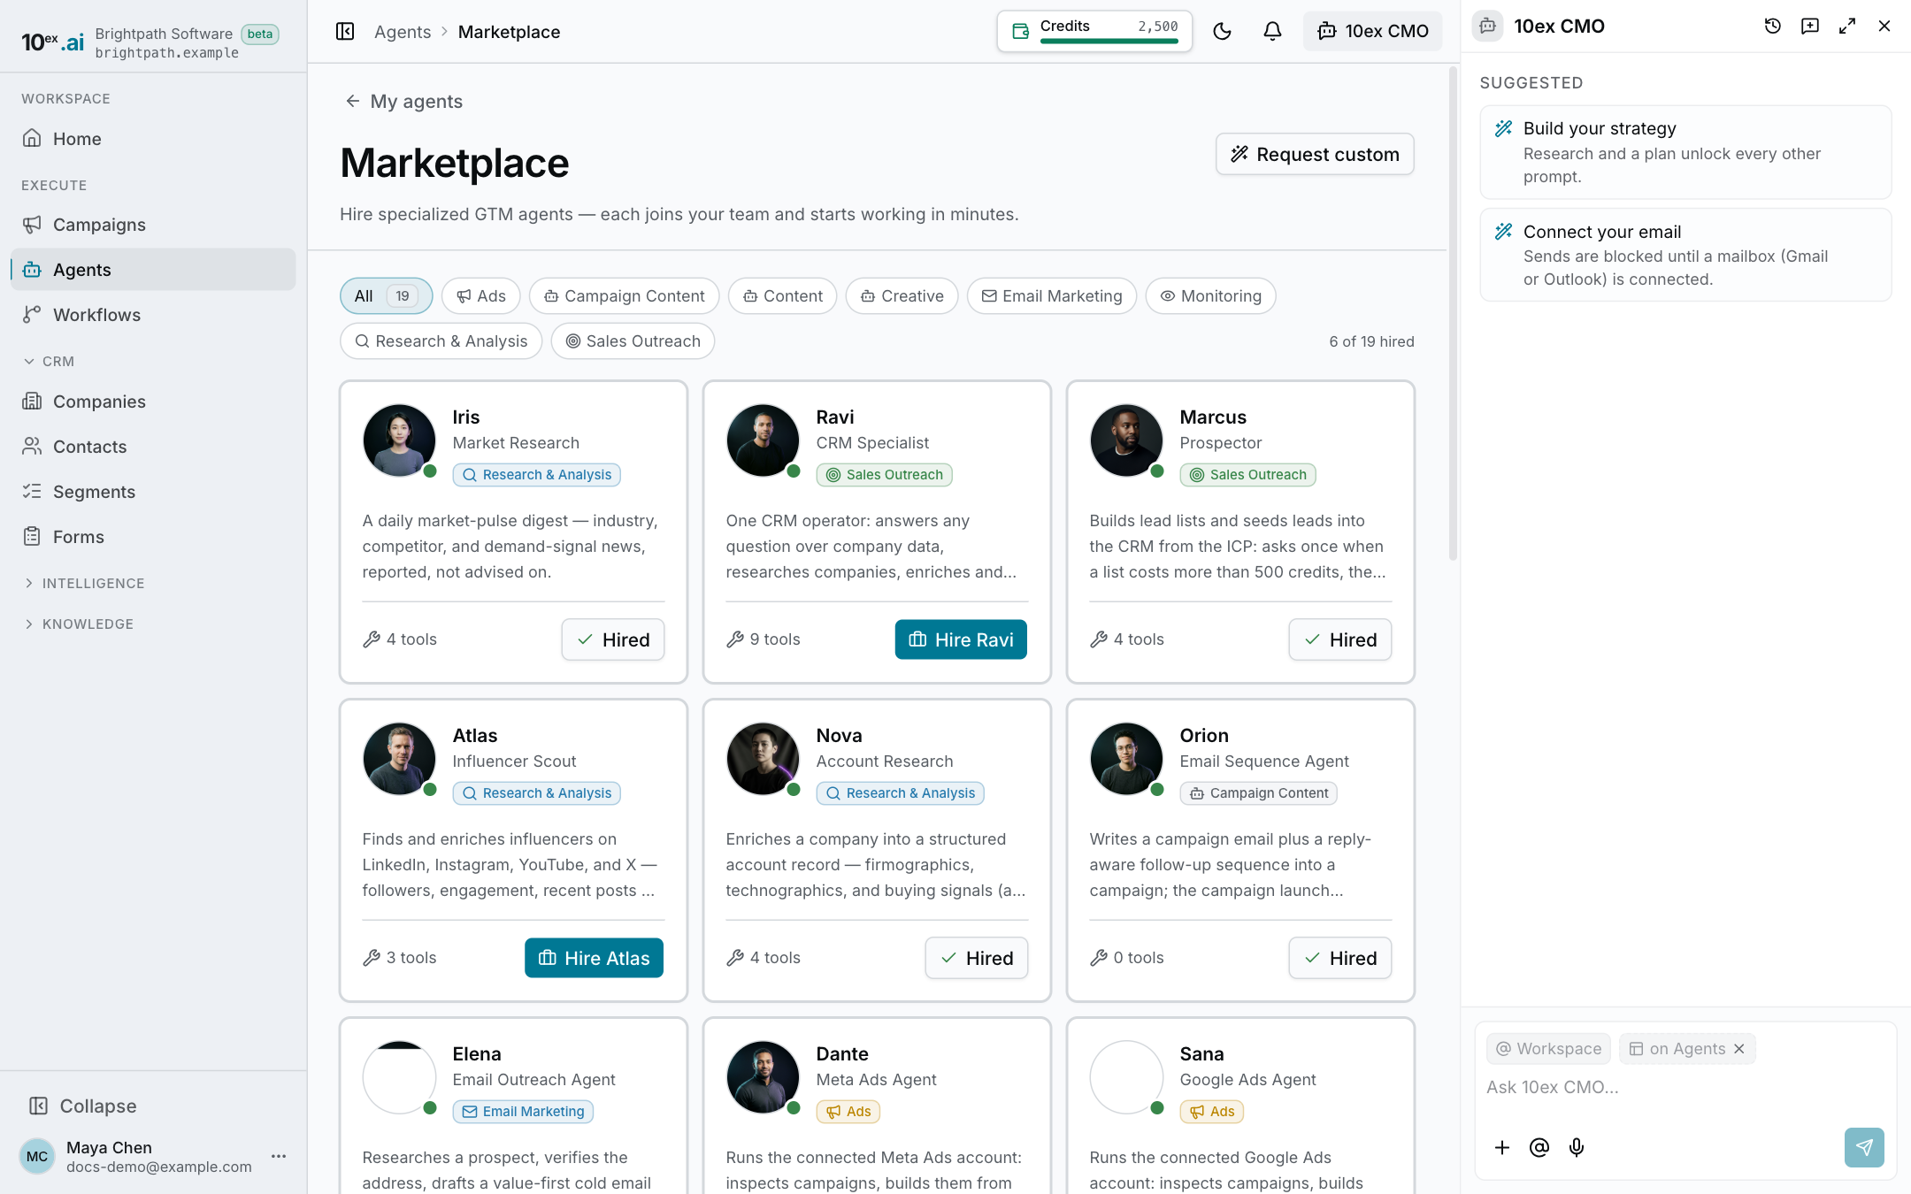Click Hire Atlas button
Screen dimensions: 1911x1194
coord(594,958)
